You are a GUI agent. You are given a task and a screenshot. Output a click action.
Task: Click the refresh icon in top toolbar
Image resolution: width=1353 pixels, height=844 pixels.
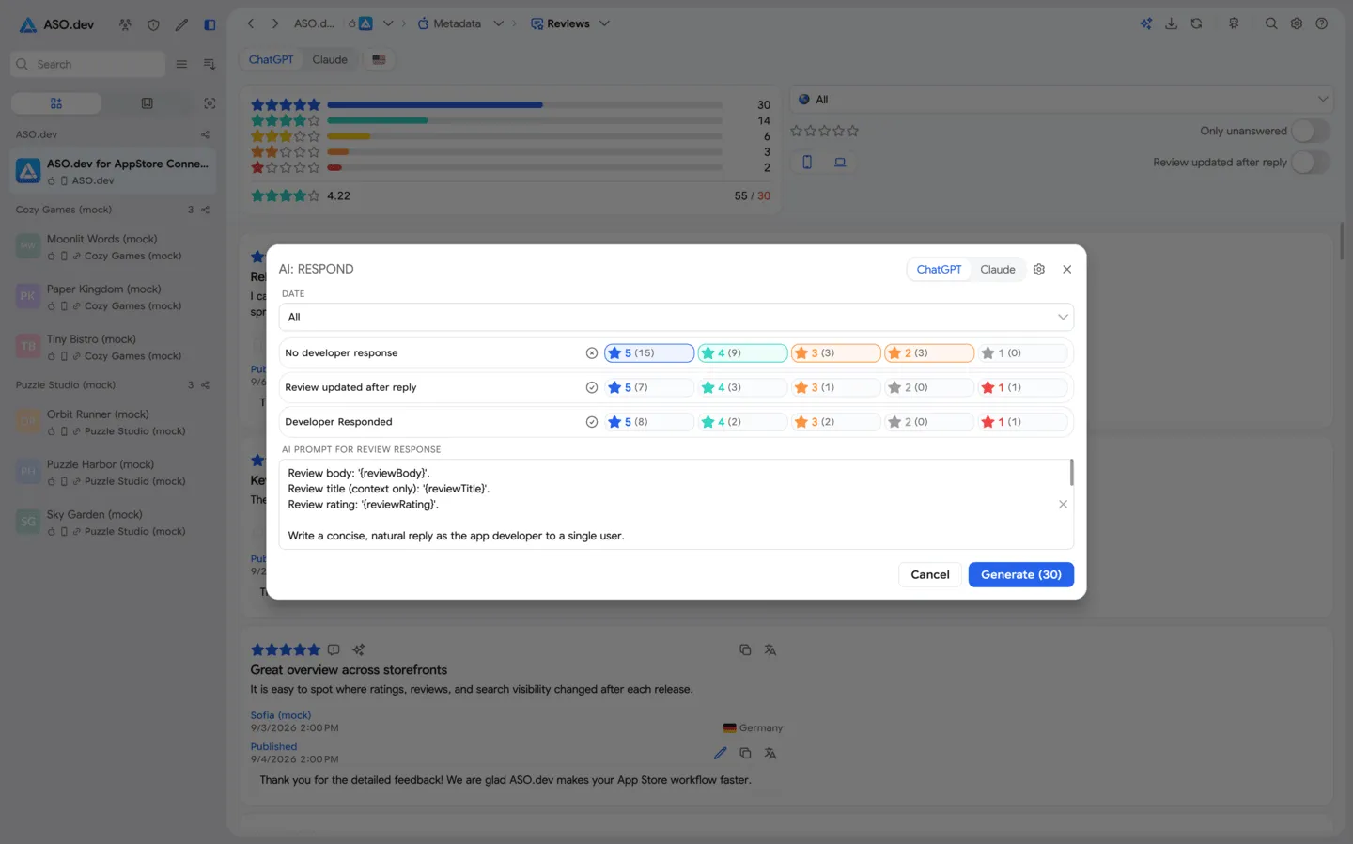(1196, 23)
